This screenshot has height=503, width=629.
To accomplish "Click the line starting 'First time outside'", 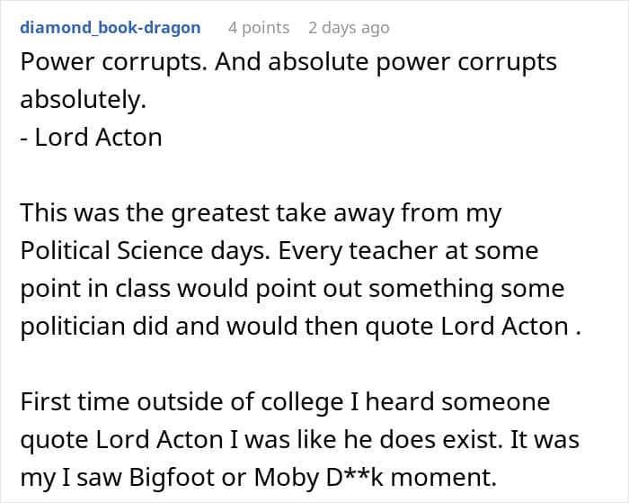I will pos(285,401).
